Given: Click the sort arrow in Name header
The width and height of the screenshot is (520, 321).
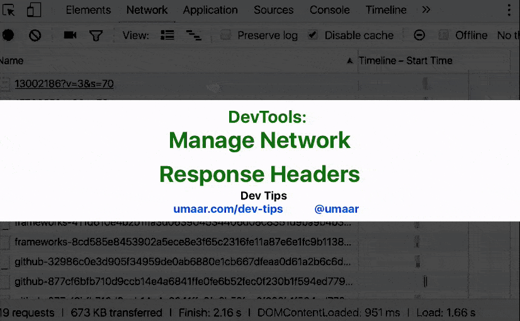Looking at the screenshot, I should pyautogui.click(x=349, y=60).
